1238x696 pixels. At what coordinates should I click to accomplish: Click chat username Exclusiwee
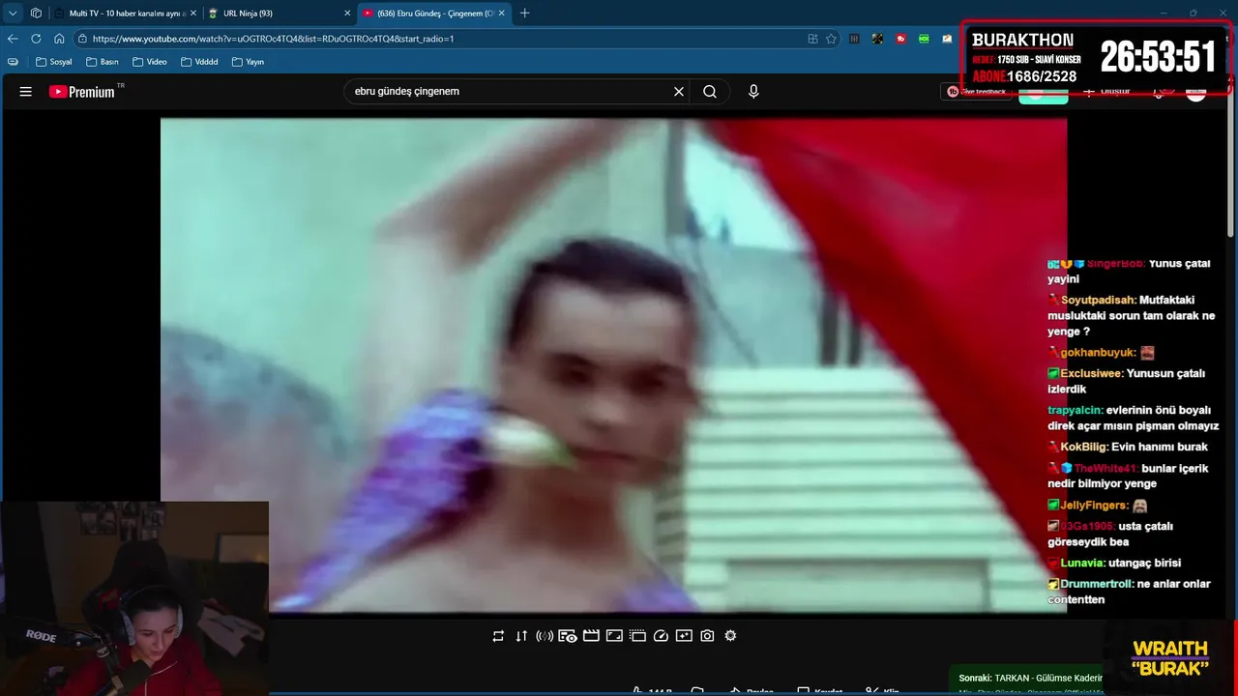[1092, 373]
